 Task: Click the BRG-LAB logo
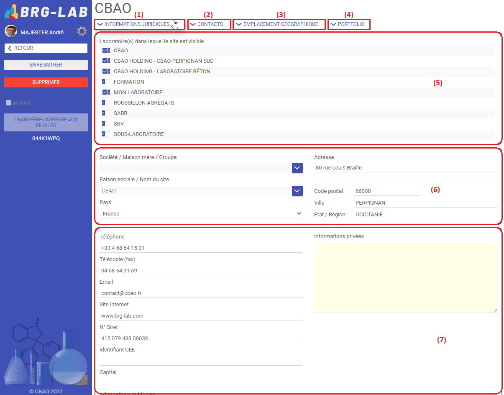pyautogui.click(x=46, y=12)
